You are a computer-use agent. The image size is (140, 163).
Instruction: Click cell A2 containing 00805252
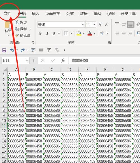click(x=16, y=80)
